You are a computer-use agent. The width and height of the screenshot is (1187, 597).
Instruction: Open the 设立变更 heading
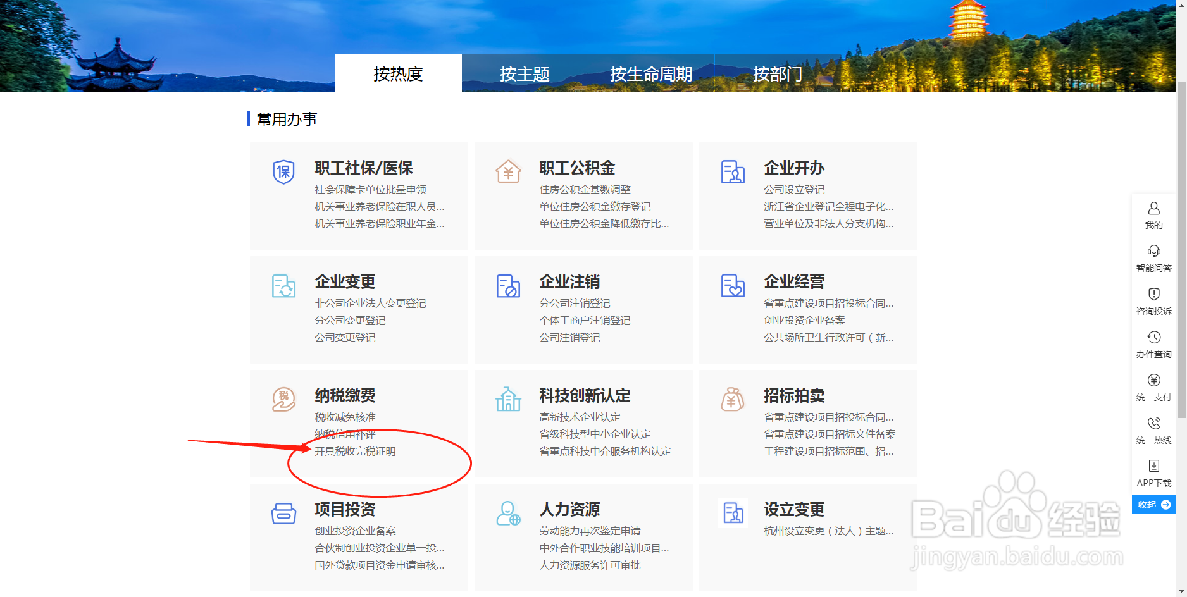point(794,510)
